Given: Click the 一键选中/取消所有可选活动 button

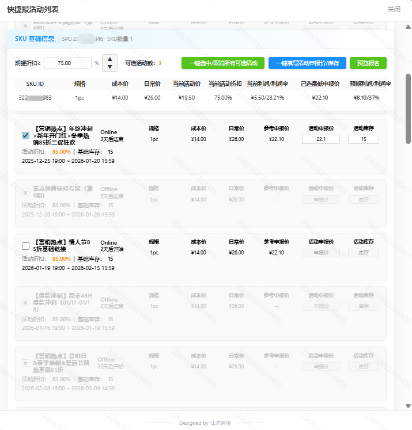Looking at the screenshot, I should [x=223, y=63].
